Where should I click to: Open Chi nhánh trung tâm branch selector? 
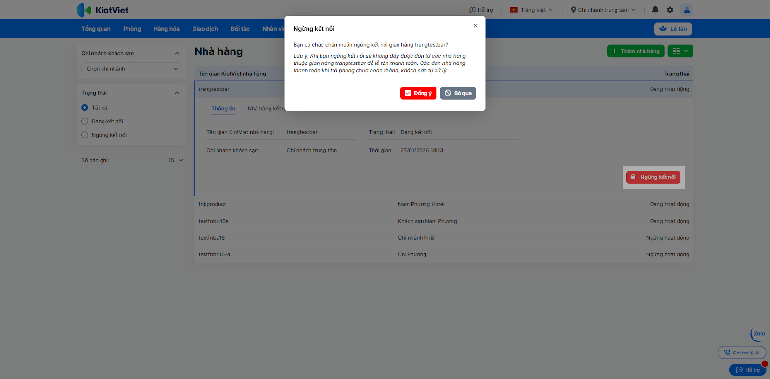coord(603,10)
